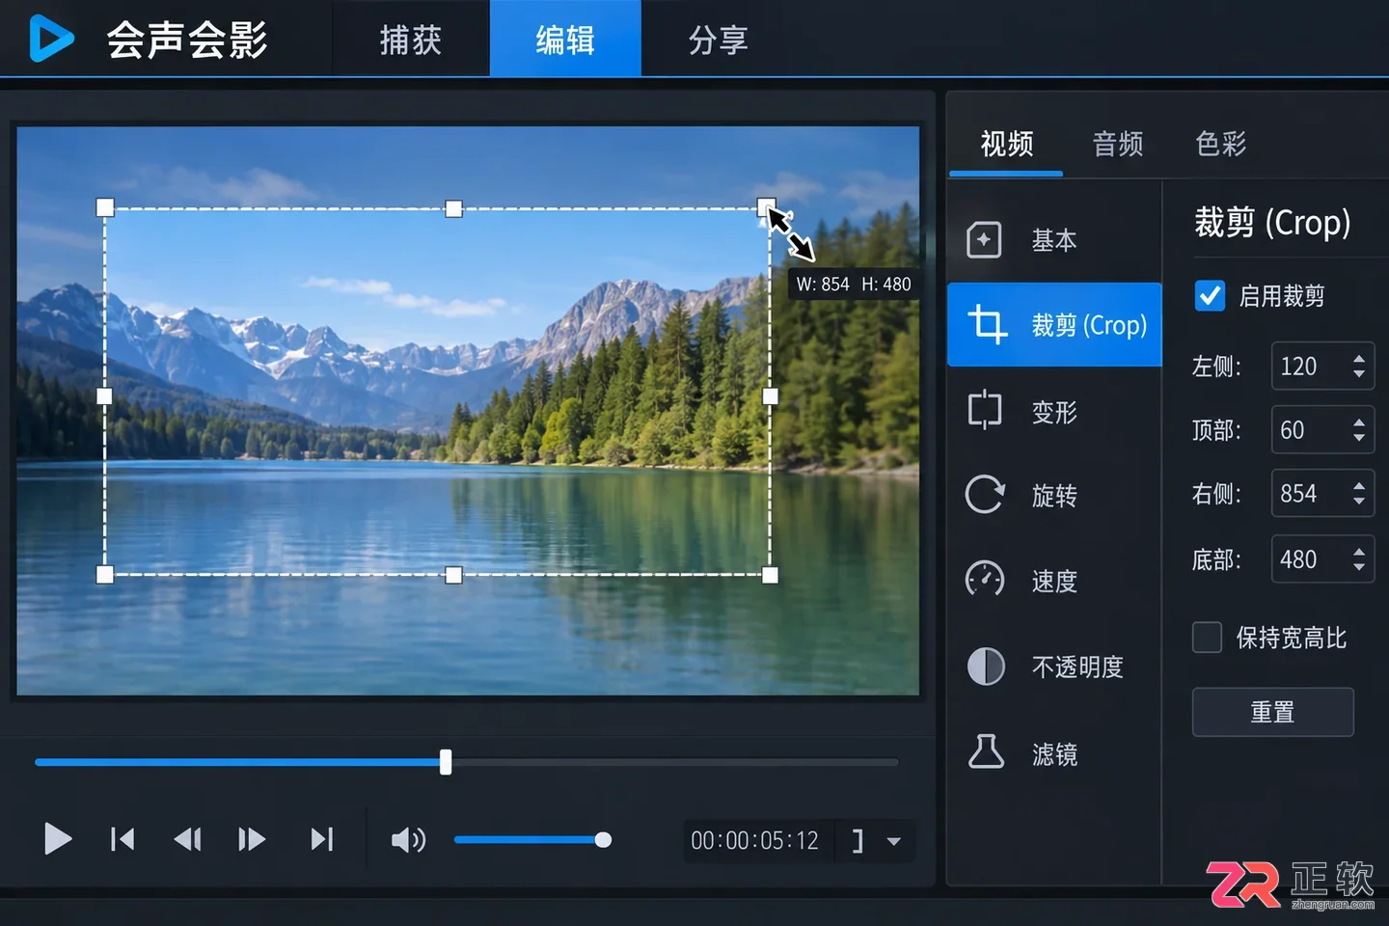Step forward one frame
This screenshot has height=926, width=1389.
pyautogui.click(x=252, y=839)
